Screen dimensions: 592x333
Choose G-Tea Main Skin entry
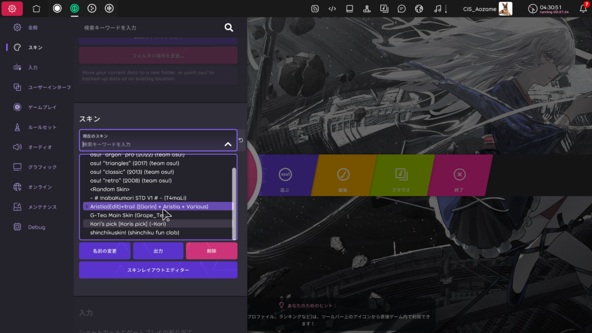coord(158,215)
